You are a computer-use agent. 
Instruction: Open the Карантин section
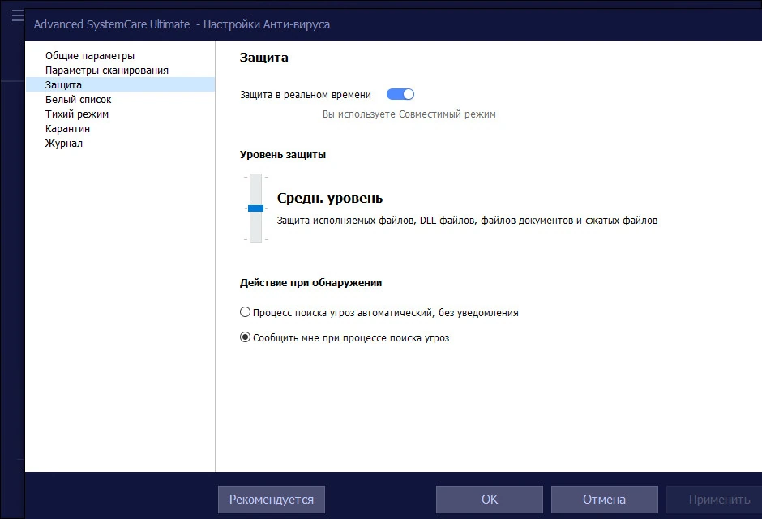click(67, 129)
